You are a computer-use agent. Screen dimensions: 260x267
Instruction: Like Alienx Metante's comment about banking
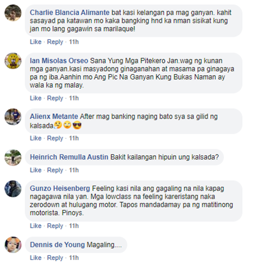tap(36, 138)
